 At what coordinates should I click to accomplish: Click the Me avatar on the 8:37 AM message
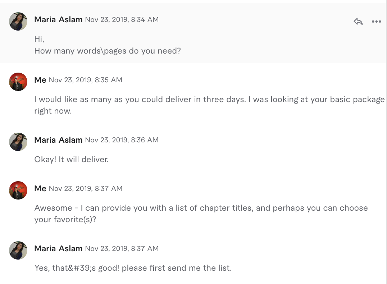pyautogui.click(x=18, y=190)
